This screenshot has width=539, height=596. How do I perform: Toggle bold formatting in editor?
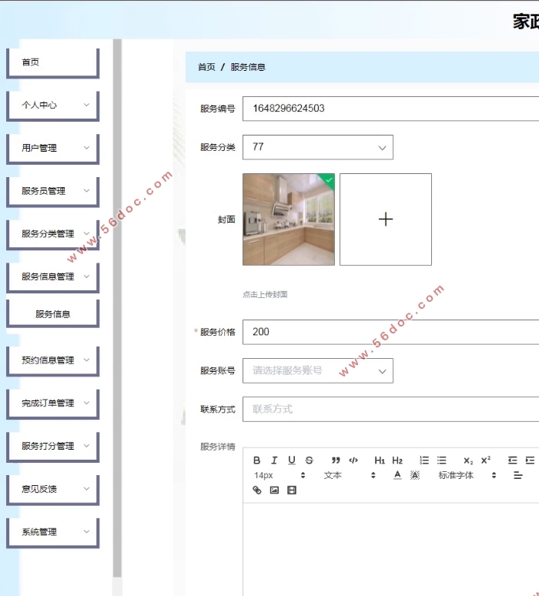[256, 460]
